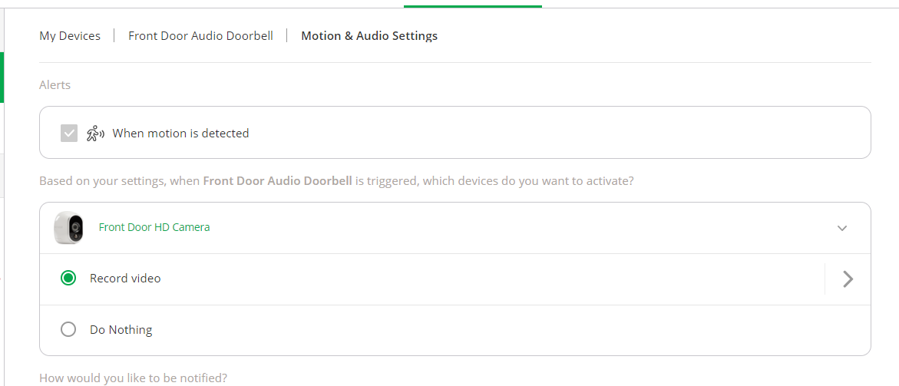Click How would you like to be notified heading
Screen dimensions: 899x386
(x=133, y=378)
